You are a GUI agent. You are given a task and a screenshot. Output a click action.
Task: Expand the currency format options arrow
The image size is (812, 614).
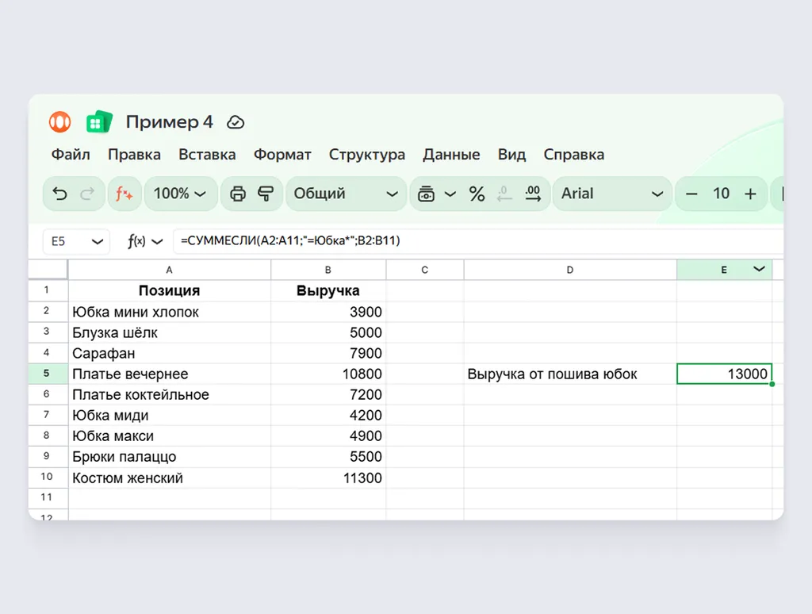tap(450, 194)
